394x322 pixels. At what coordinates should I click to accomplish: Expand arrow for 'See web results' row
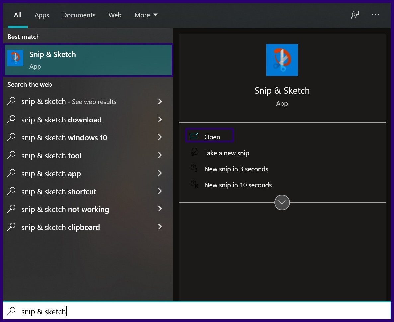[x=160, y=101]
